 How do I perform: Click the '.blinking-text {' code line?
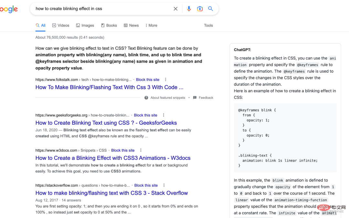click(255, 155)
